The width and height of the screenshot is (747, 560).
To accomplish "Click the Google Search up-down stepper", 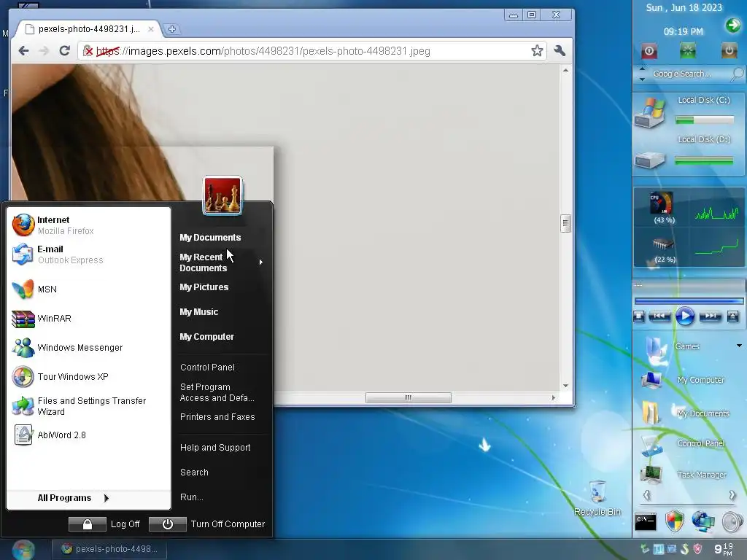I will click(642, 74).
